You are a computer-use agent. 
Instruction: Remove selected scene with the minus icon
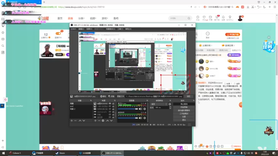[75, 121]
